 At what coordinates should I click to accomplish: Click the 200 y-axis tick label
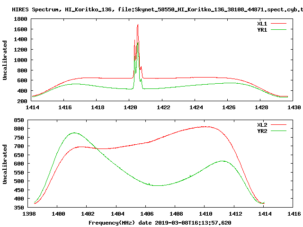[x=22, y=101]
